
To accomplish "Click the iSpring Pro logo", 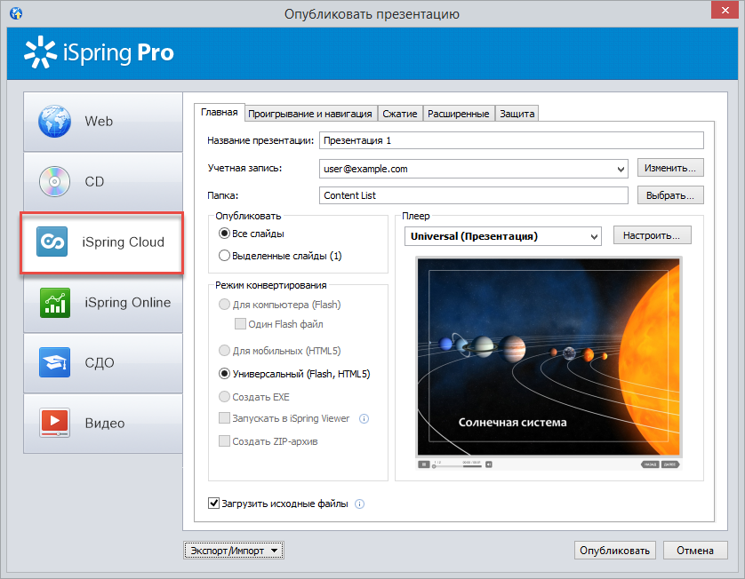I will point(99,52).
